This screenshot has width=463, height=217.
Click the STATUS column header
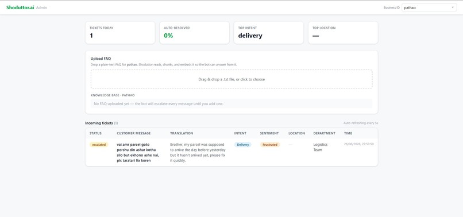[x=95, y=133]
